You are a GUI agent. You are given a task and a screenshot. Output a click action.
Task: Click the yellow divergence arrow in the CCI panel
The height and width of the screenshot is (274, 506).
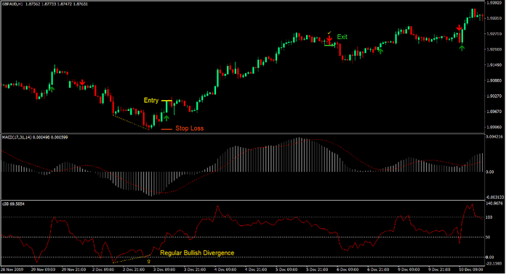coord(149,262)
